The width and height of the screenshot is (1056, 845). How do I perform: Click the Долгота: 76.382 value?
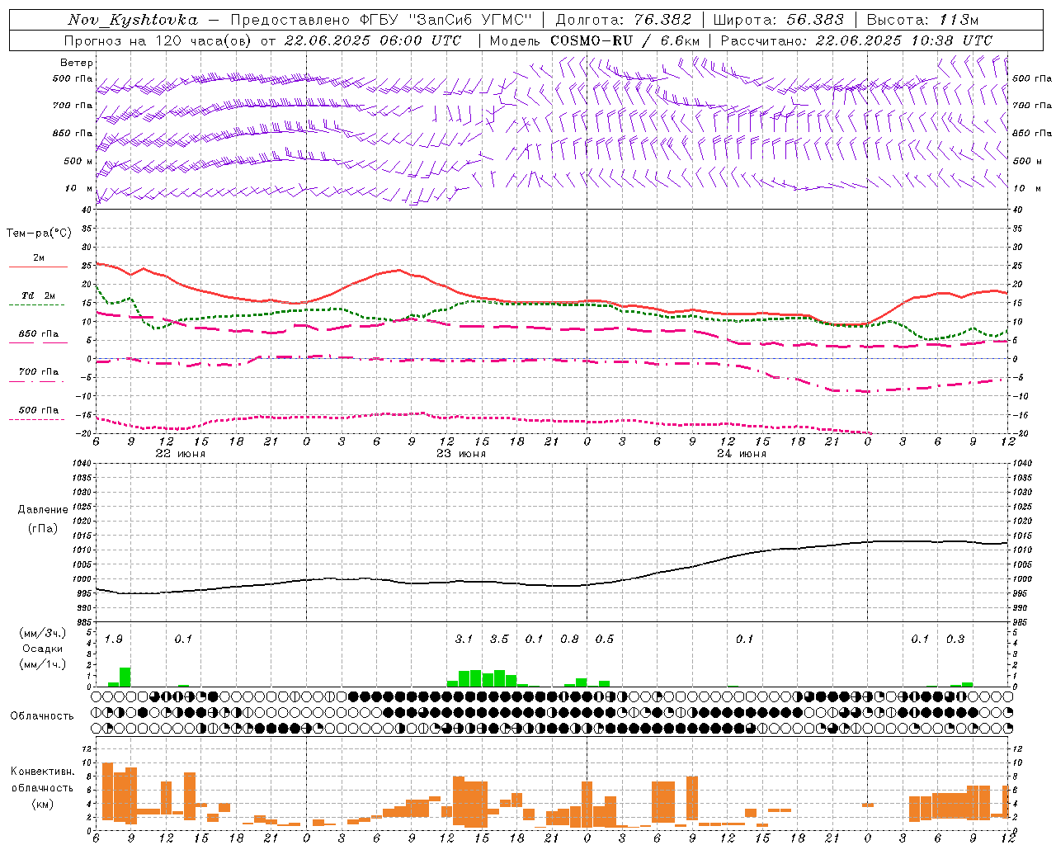click(623, 20)
